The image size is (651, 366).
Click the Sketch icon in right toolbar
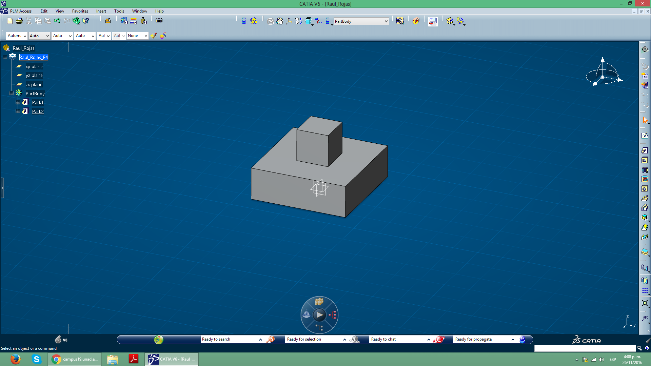645,136
